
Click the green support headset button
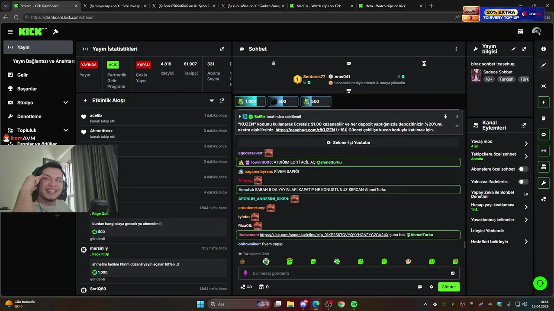[540, 283]
